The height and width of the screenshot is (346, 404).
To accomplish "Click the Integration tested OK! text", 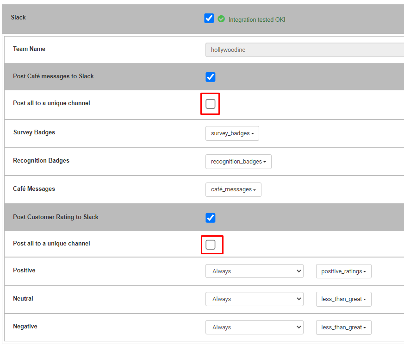I will [257, 19].
